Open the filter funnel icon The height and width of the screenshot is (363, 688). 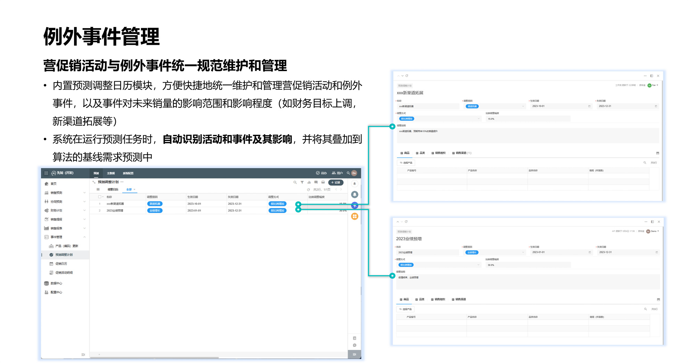[x=302, y=182]
